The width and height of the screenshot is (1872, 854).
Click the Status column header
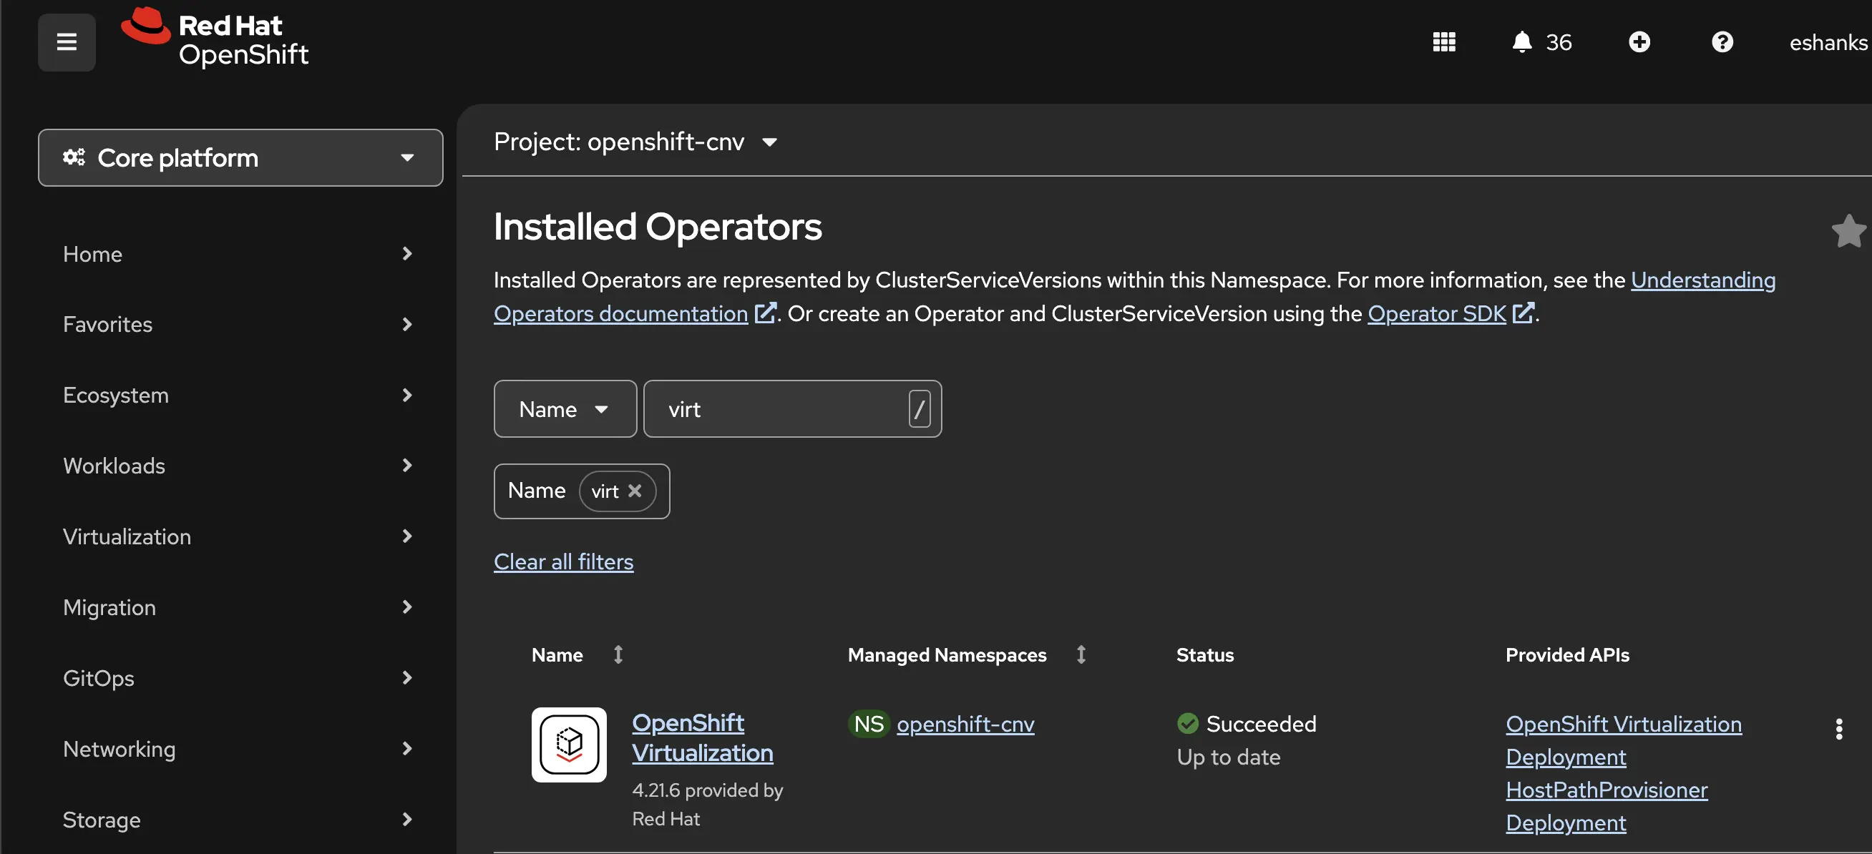tap(1205, 655)
